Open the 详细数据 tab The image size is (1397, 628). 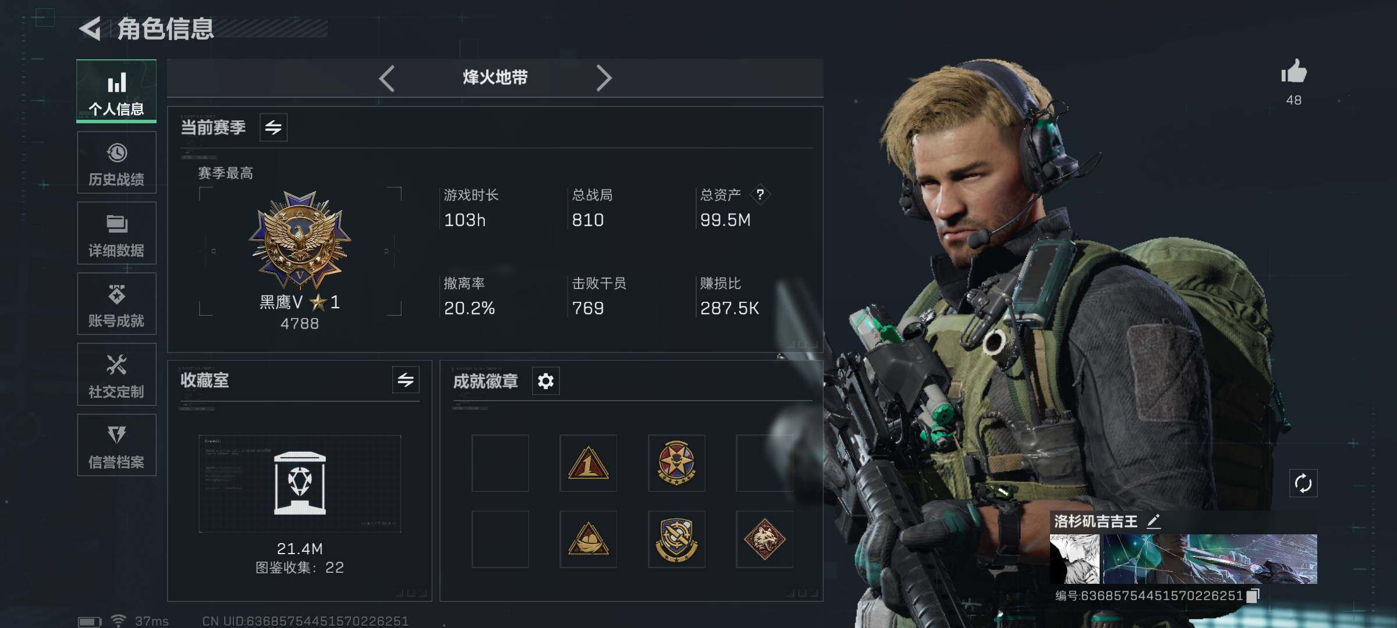116,233
